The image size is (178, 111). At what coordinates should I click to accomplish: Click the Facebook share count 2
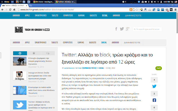click(154, 94)
